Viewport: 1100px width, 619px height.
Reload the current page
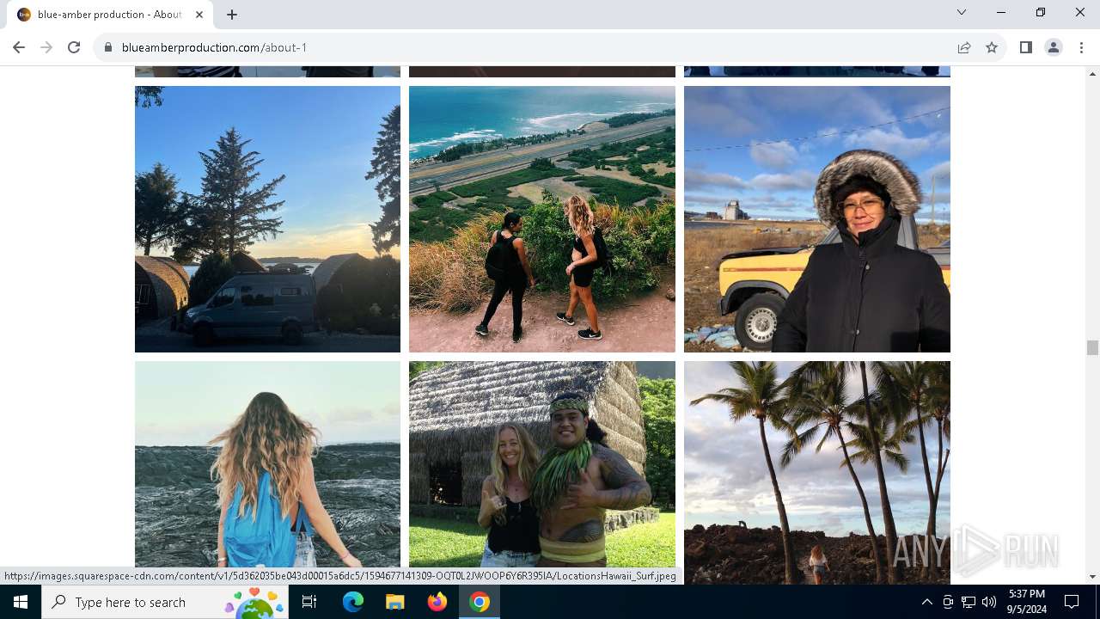point(74,47)
